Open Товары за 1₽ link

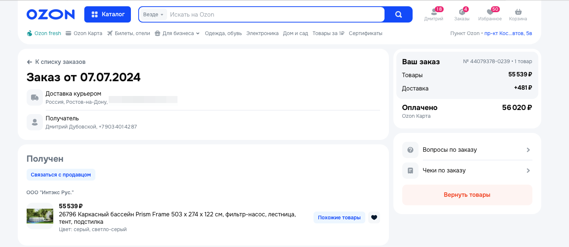pos(328,33)
